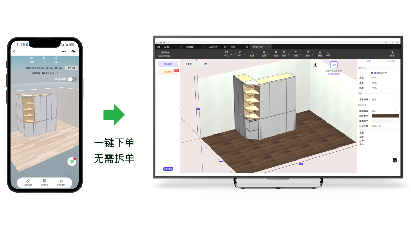Click the 开始画图 button
411x231 pixels.
(x=168, y=64)
